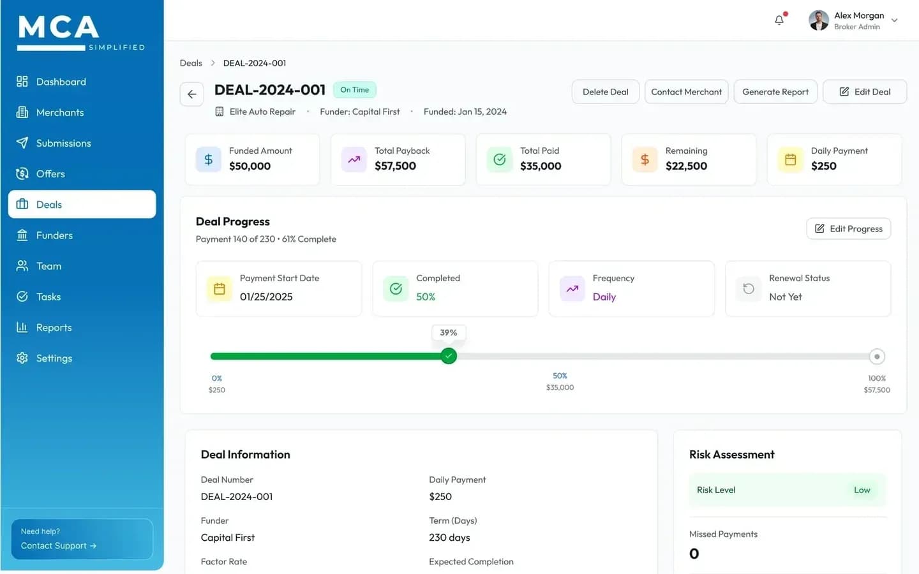Click the Elite Auto Repair building icon
This screenshot has height=574, width=919.
219,112
